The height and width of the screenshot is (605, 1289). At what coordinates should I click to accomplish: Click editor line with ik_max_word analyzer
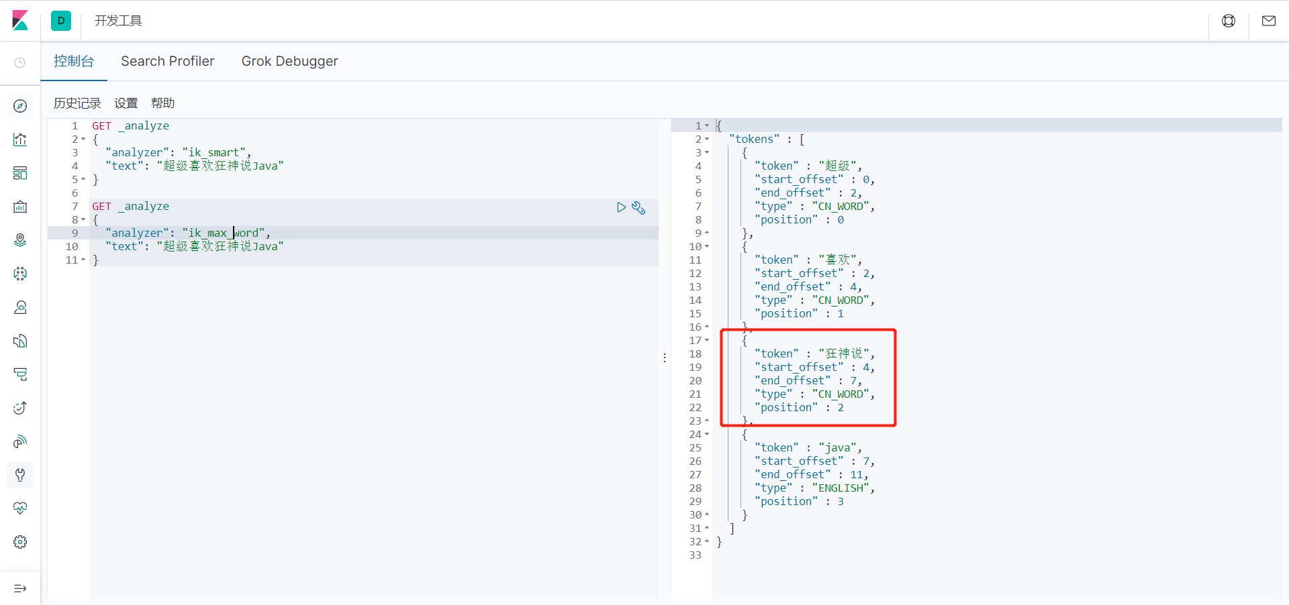[x=187, y=233]
